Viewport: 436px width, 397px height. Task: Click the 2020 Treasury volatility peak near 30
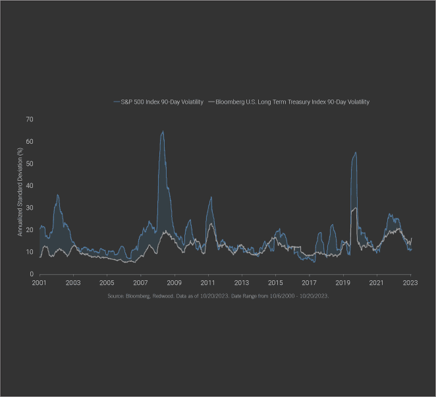(x=356, y=208)
